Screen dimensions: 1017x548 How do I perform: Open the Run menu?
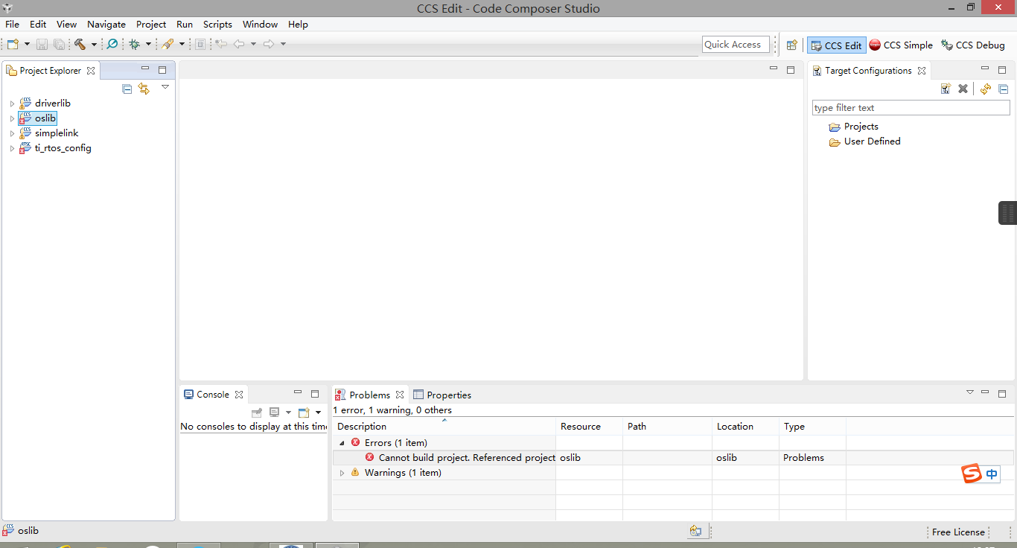pos(185,25)
